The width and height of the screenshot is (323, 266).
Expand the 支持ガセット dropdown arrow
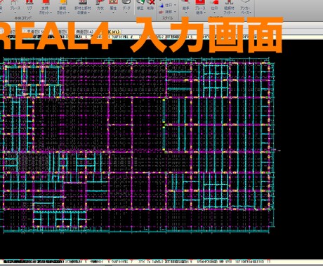click(51, 13)
